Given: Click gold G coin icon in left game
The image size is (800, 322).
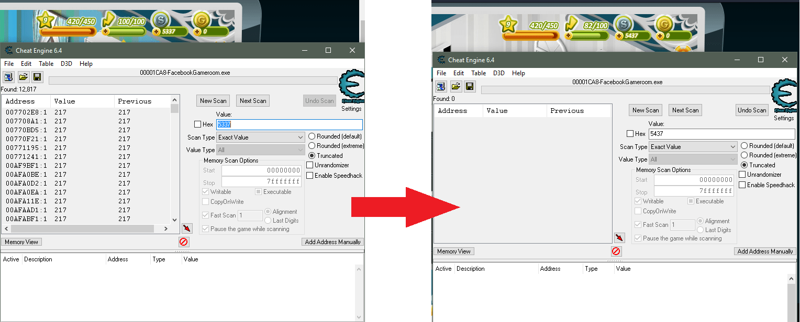Looking at the screenshot, I should [202, 21].
